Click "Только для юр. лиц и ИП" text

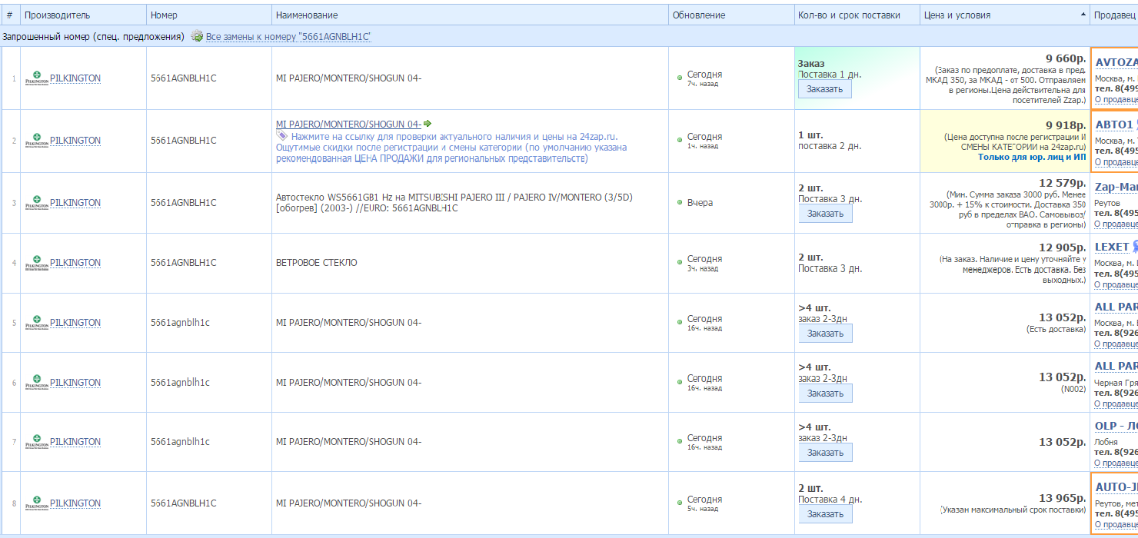click(1031, 157)
